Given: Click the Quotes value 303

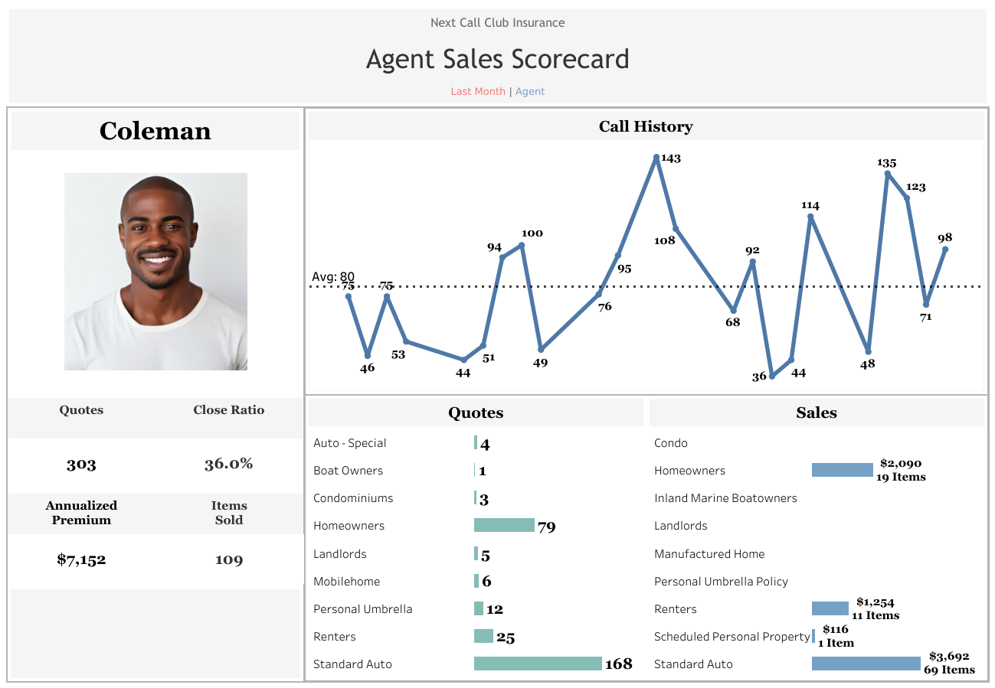Looking at the screenshot, I should [x=81, y=465].
